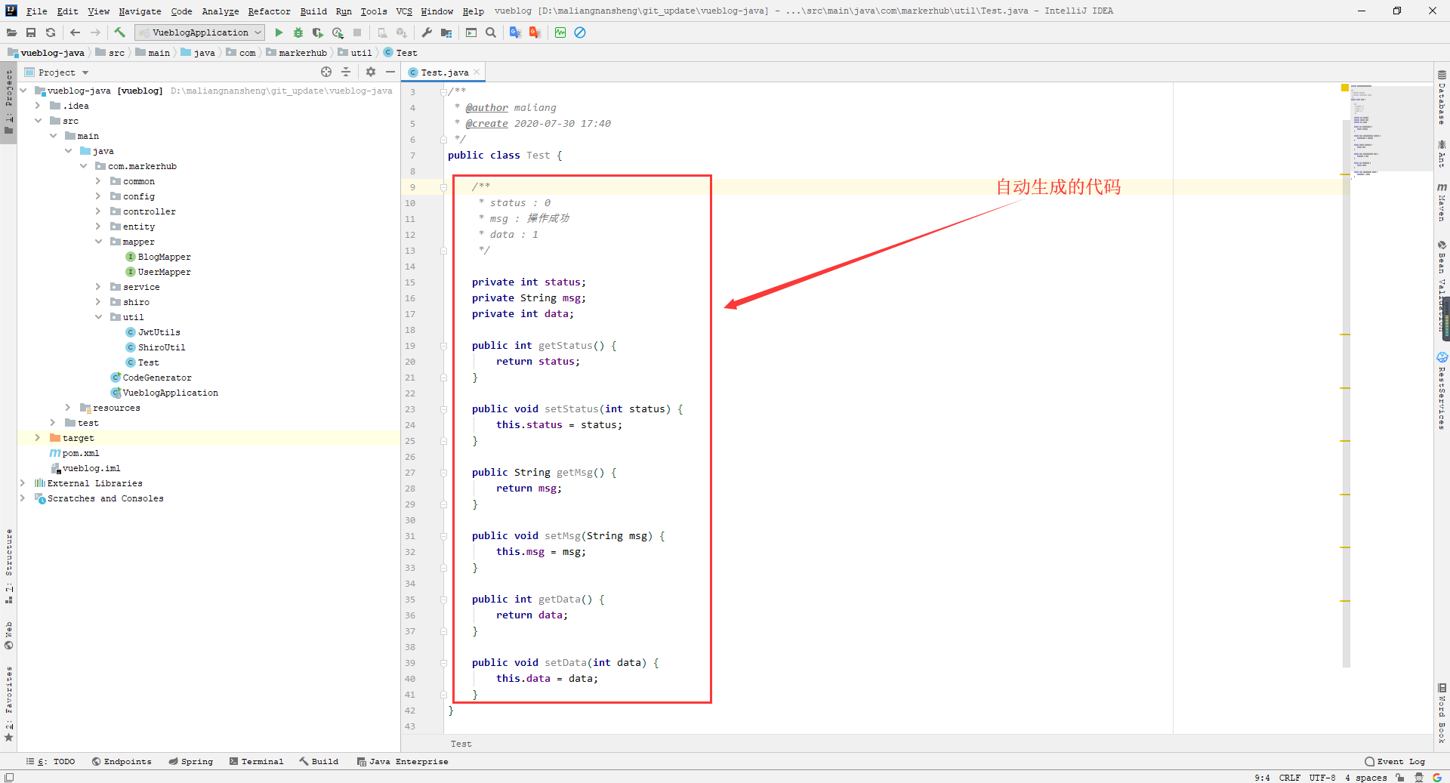
Task: Expand the target folder
Action: [38, 438]
